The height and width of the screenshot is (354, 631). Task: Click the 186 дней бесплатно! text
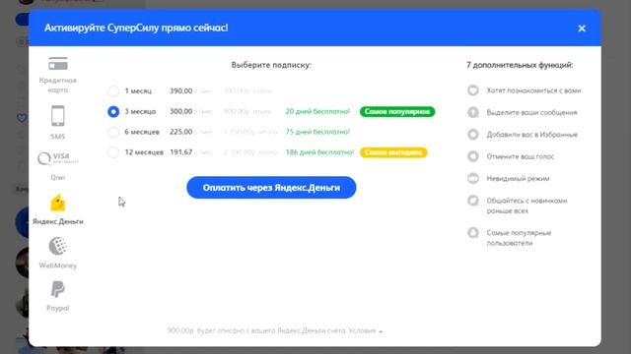(x=319, y=152)
